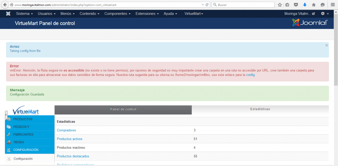The height and width of the screenshot is (166, 338).
Task: Switch to the Panel de control tab
Action: [x=123, y=109]
